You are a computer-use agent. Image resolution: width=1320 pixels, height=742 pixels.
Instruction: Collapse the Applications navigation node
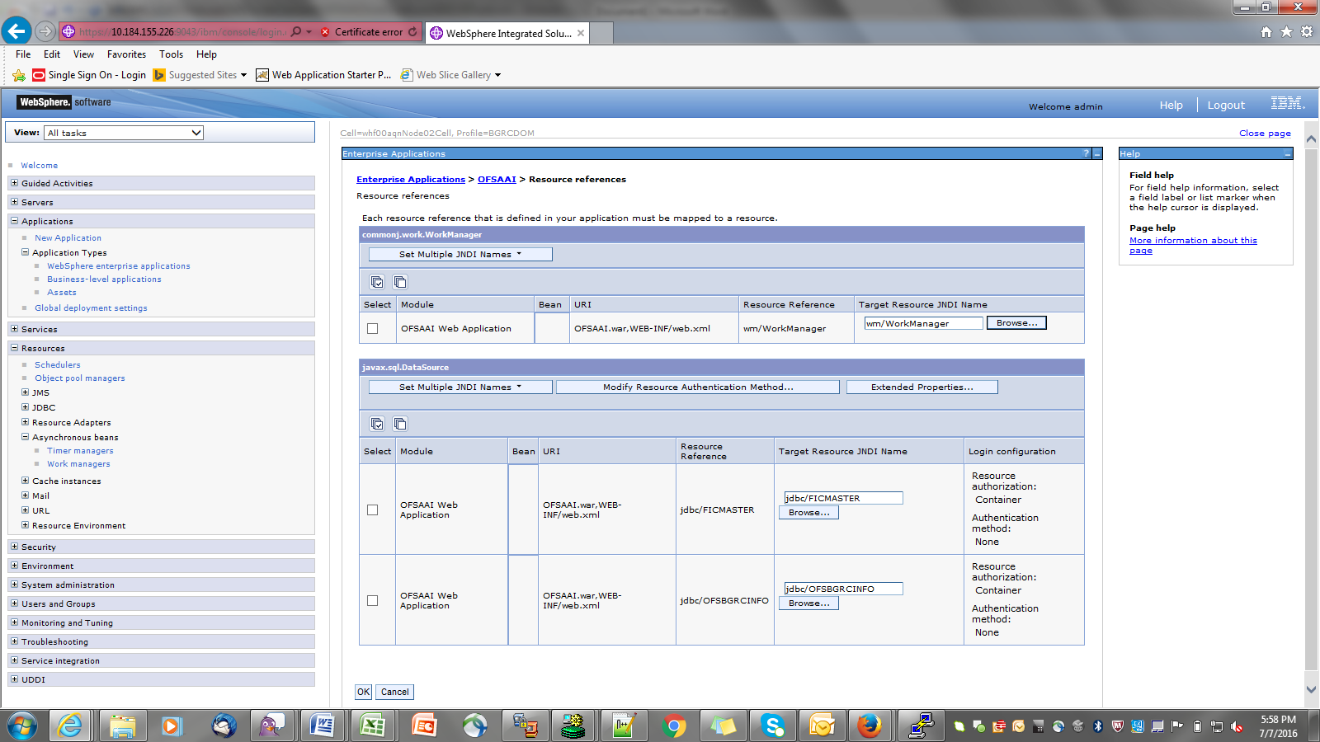pos(14,221)
